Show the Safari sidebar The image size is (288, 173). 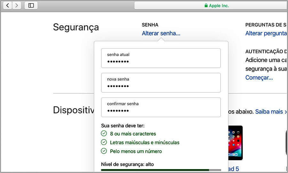click(x=31, y=5)
